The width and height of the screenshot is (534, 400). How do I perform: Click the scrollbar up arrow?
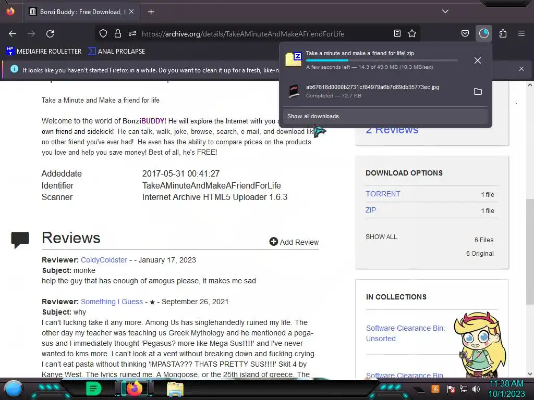coord(530,85)
